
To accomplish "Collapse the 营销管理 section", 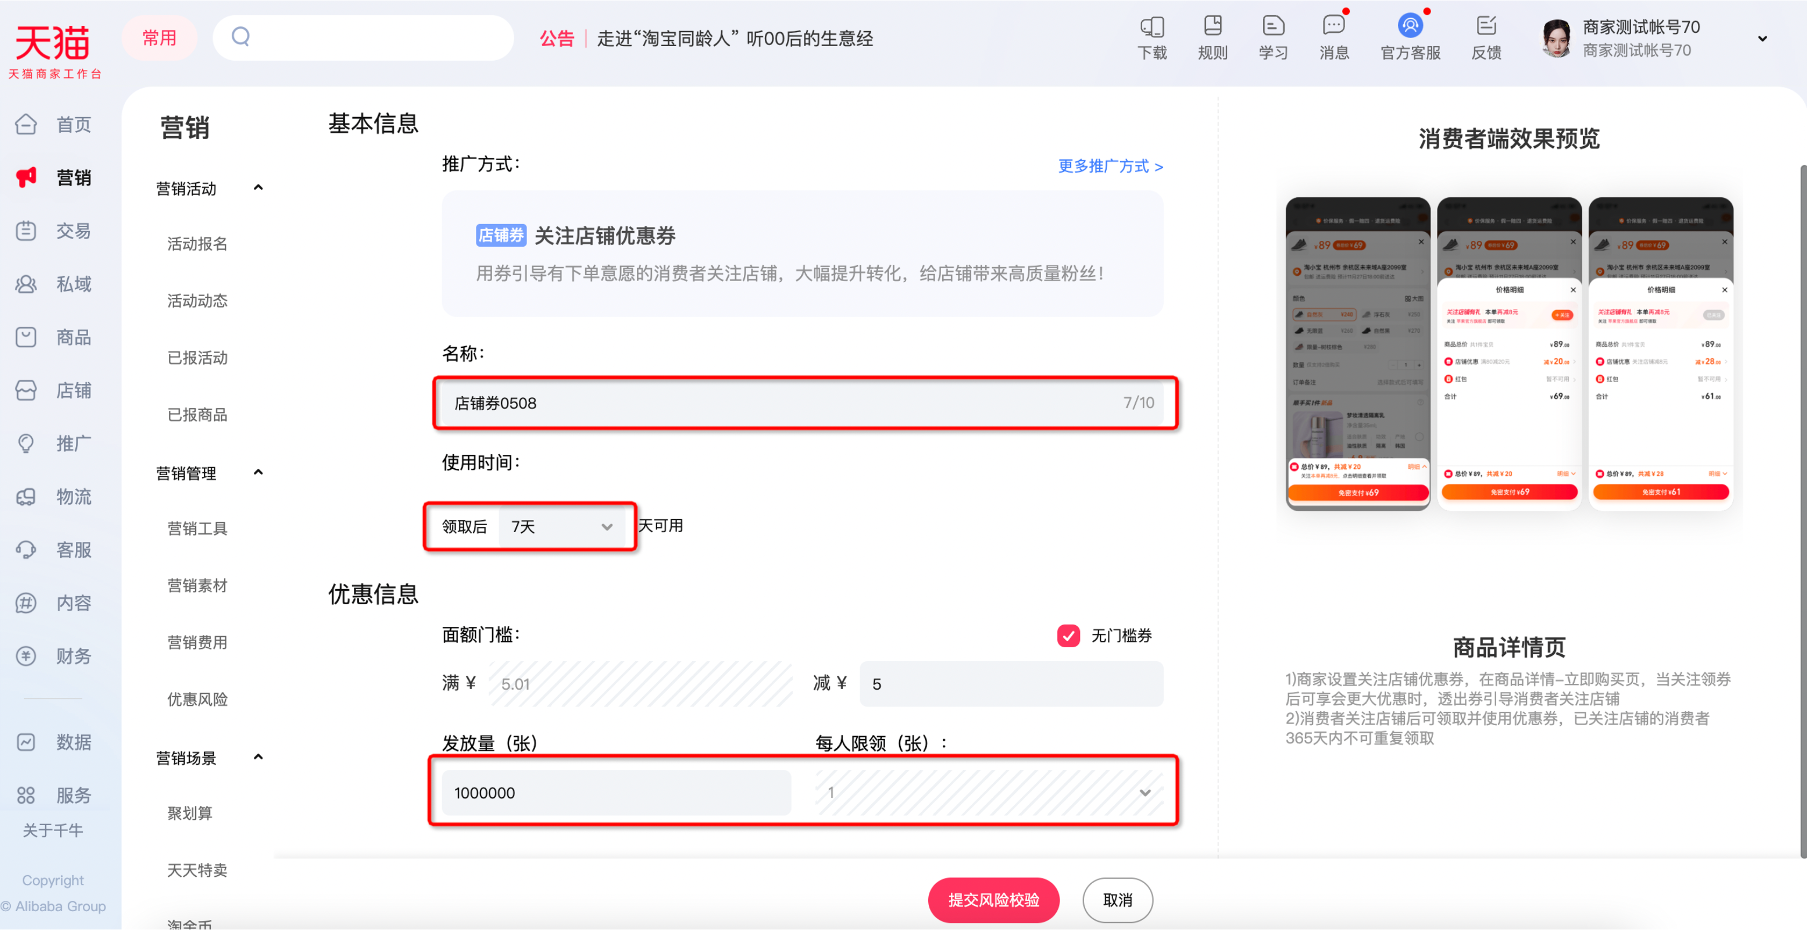I will (x=258, y=473).
